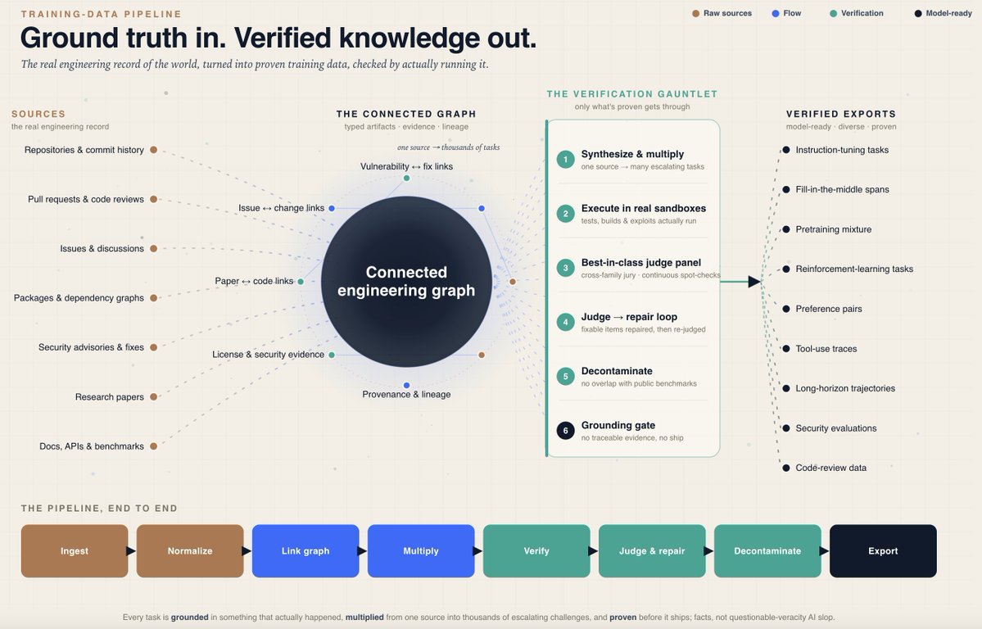Click dot beside Security advisories & fixes
This screenshot has width=982, height=629.
[x=153, y=347]
